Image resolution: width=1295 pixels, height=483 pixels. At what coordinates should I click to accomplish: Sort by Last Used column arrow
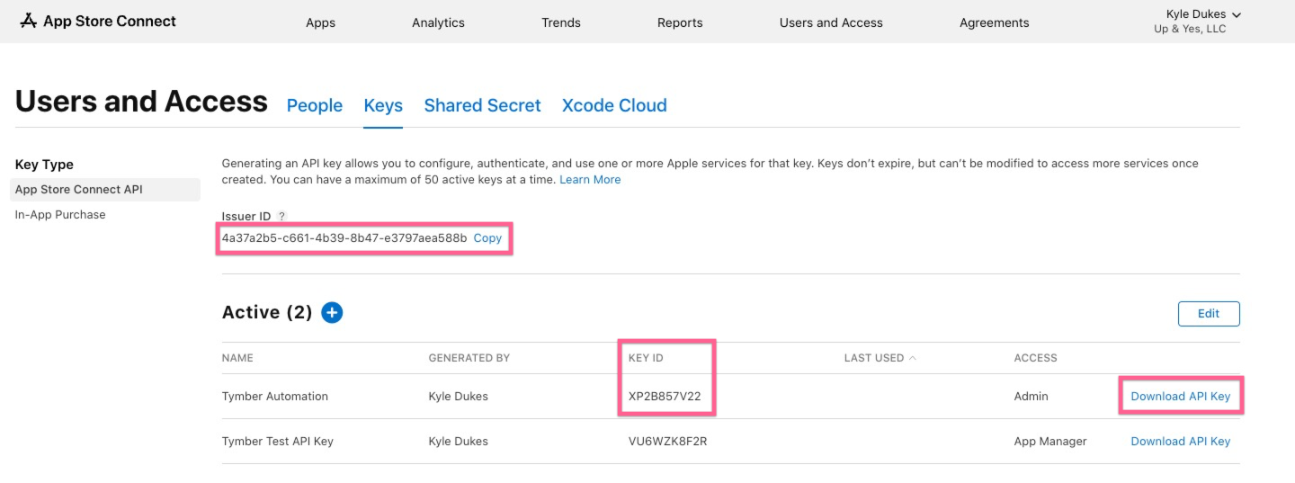click(x=913, y=358)
